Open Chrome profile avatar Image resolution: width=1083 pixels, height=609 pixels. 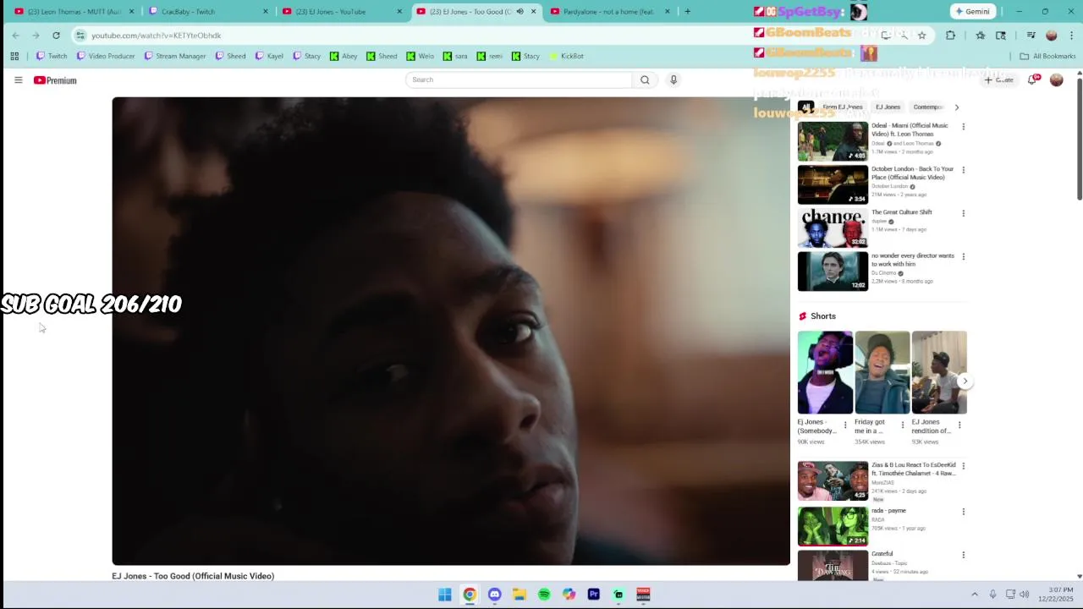point(1052,35)
